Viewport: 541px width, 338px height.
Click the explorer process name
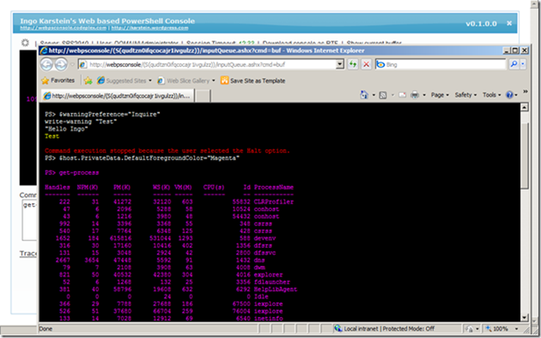(x=269, y=275)
